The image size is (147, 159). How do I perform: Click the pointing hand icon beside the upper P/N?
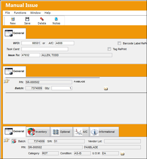coord(7,81)
